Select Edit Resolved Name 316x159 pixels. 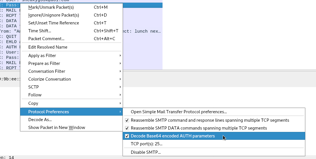click(48, 47)
